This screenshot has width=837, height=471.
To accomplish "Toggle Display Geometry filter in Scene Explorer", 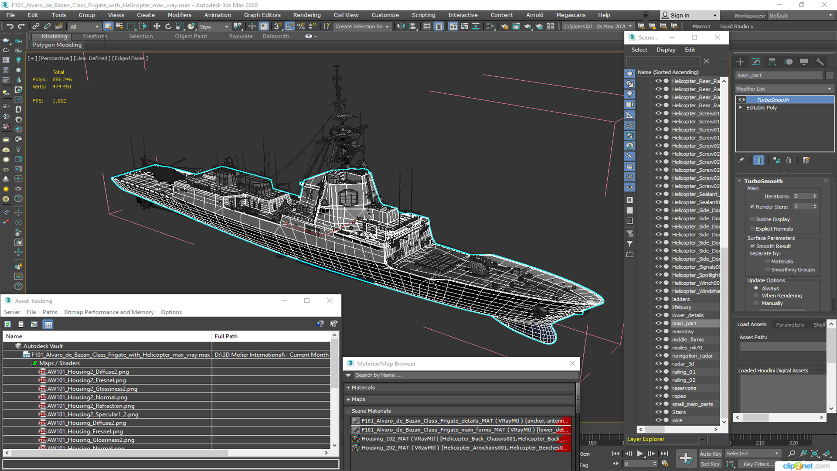I will click(630, 73).
